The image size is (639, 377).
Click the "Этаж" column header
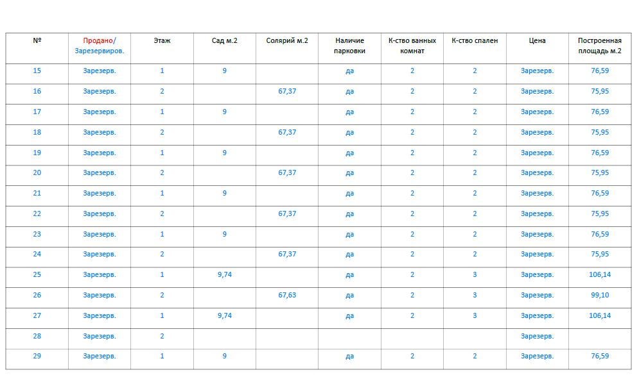tap(162, 40)
